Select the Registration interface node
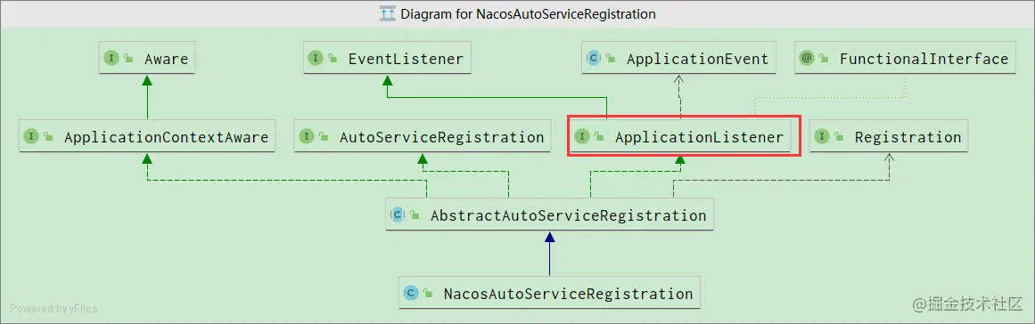1035x324 pixels. 889,137
